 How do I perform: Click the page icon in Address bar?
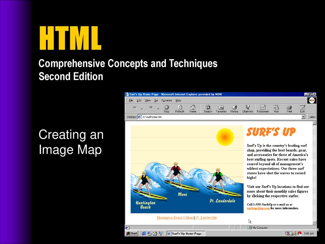pyautogui.click(x=140, y=117)
